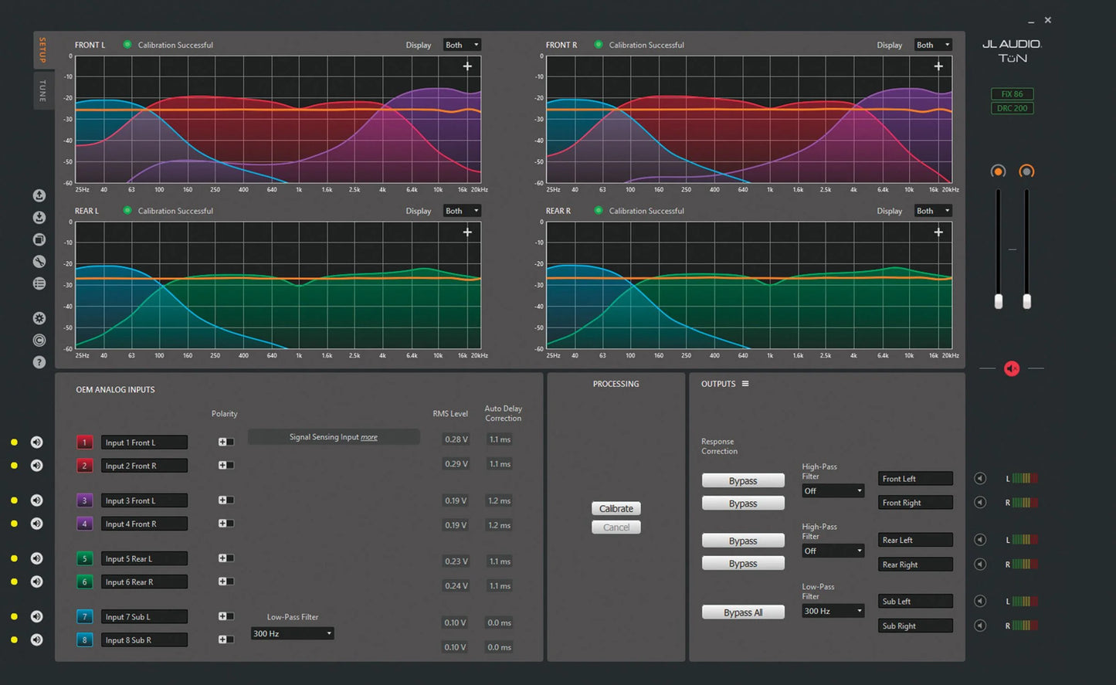Click the Front Left output speaker icon
This screenshot has height=685, width=1116.
point(980,479)
